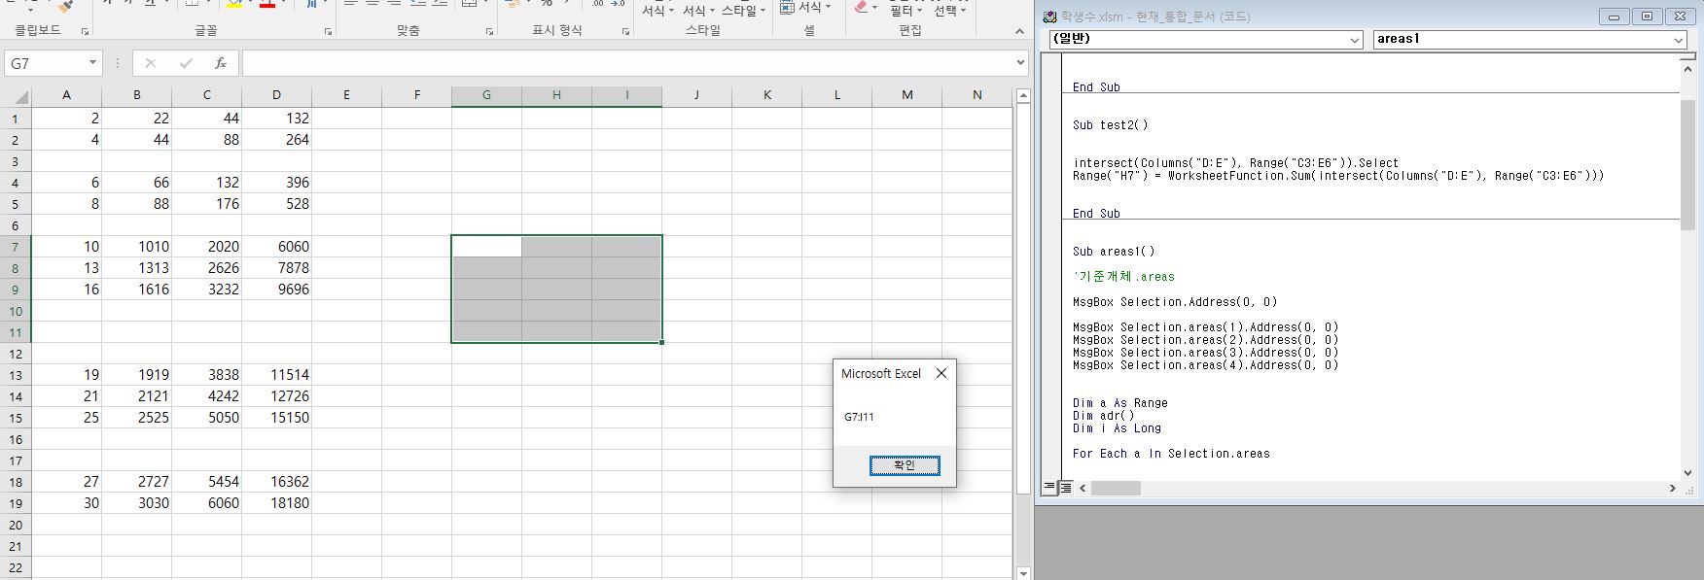Click the code window vertical scrollbar thumb

point(1687,163)
